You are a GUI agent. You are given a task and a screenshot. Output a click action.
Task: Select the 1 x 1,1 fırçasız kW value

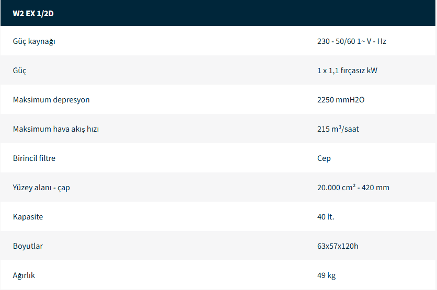[x=347, y=71]
